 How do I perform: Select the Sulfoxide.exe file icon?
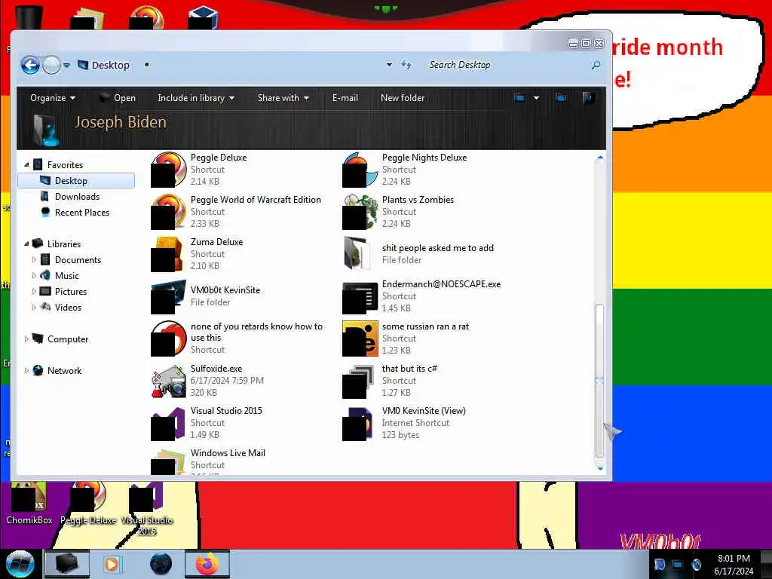168,381
